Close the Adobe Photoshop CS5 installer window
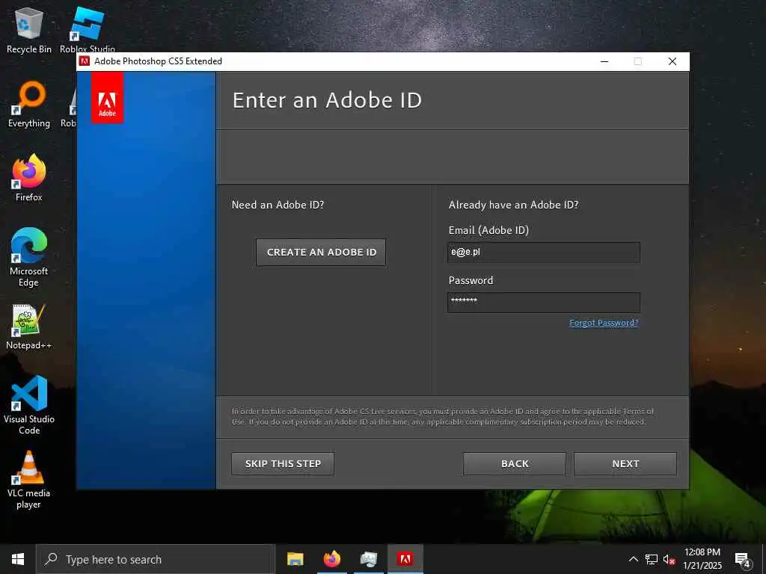 point(672,61)
